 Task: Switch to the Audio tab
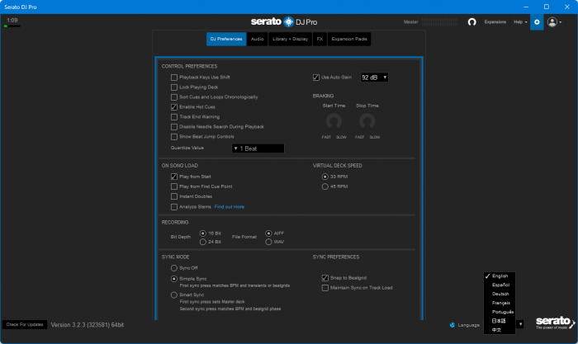[257, 39]
